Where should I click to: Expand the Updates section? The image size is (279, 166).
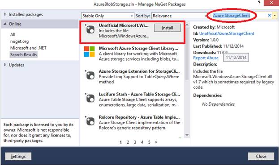tap(5, 65)
